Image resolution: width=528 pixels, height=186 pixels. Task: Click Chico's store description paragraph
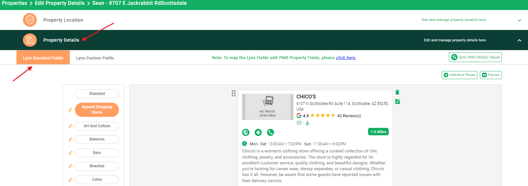pos(314,166)
